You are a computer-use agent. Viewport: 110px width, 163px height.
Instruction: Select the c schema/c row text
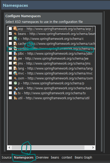[x=51, y=39]
